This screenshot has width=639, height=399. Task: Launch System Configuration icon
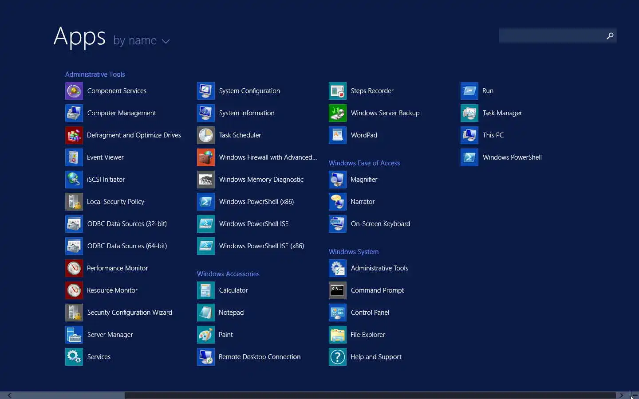(x=205, y=91)
